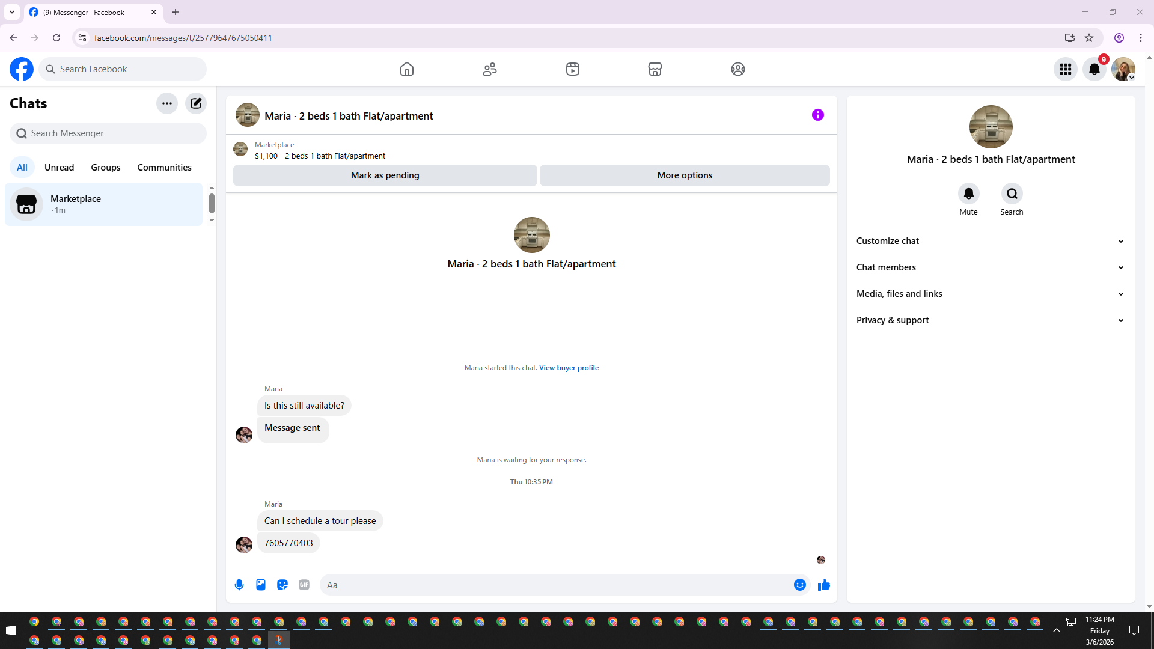This screenshot has width=1154, height=649.
Task: Open View buyer profile link
Action: pyautogui.click(x=569, y=368)
